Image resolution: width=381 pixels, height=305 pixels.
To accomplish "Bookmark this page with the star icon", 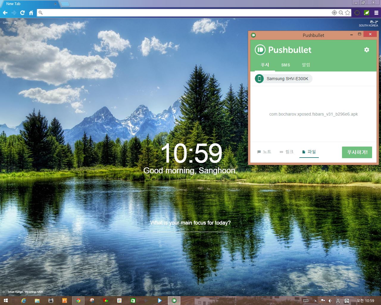I will [347, 13].
